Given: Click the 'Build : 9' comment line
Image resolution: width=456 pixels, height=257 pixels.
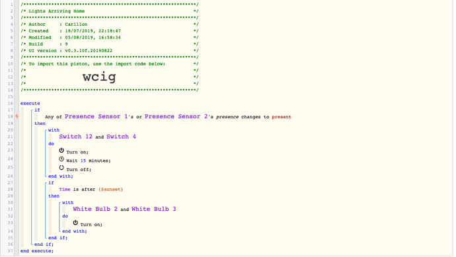Looking at the screenshot, I should (x=110, y=44).
